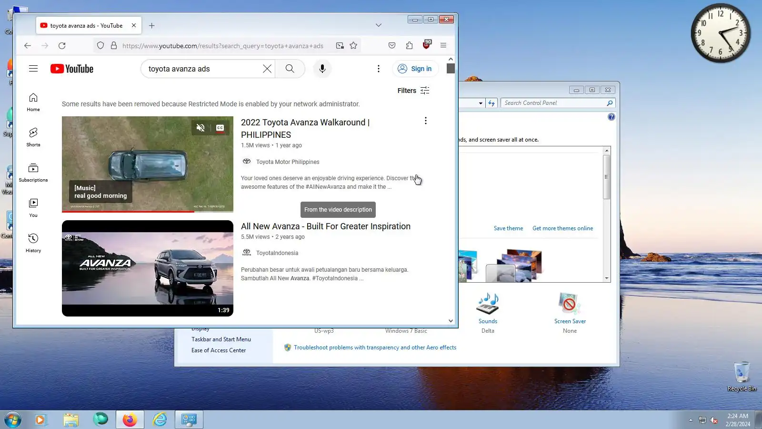762x429 pixels.
Task: Sign in to YouTube
Action: pos(415,69)
